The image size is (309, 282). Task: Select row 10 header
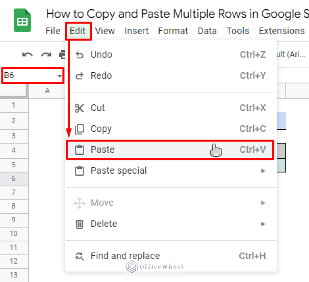coord(13,234)
